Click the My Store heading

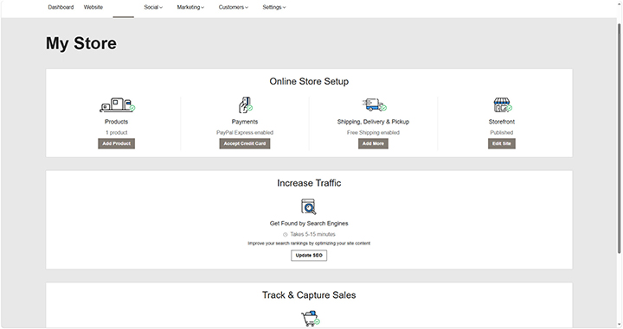coord(81,43)
